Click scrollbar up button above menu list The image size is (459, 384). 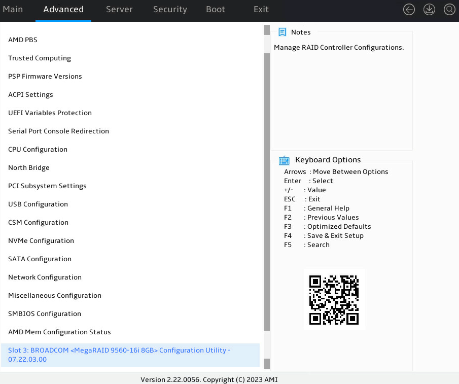[267, 30]
